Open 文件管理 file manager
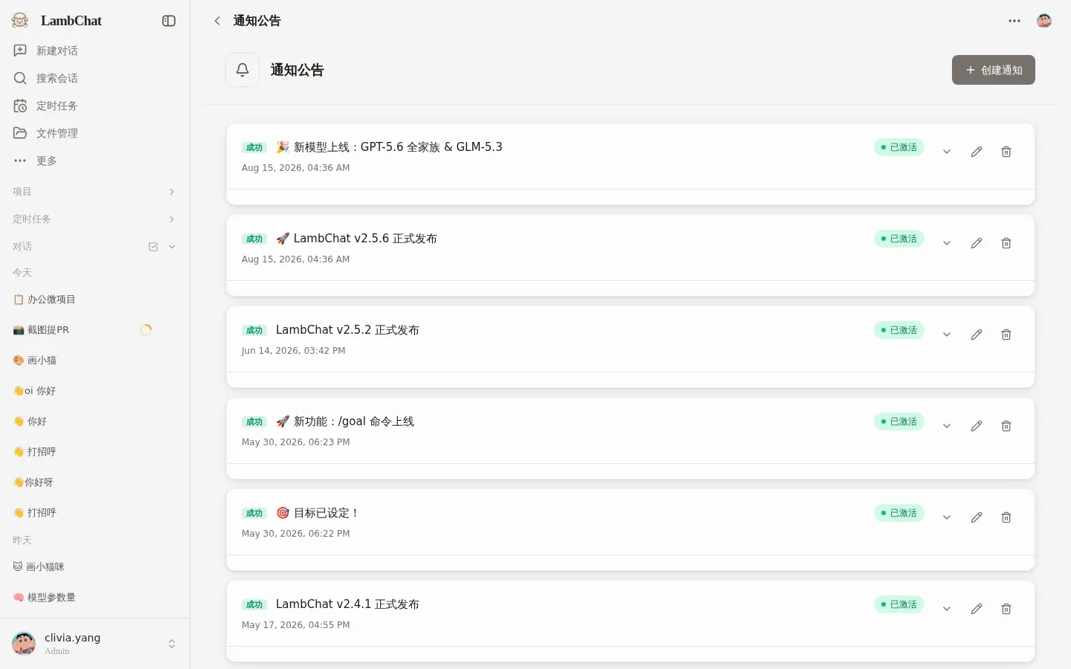The height and width of the screenshot is (669, 1071). (x=95, y=133)
